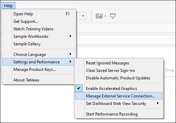Click Reset Ignored Messages

(x=118, y=63)
